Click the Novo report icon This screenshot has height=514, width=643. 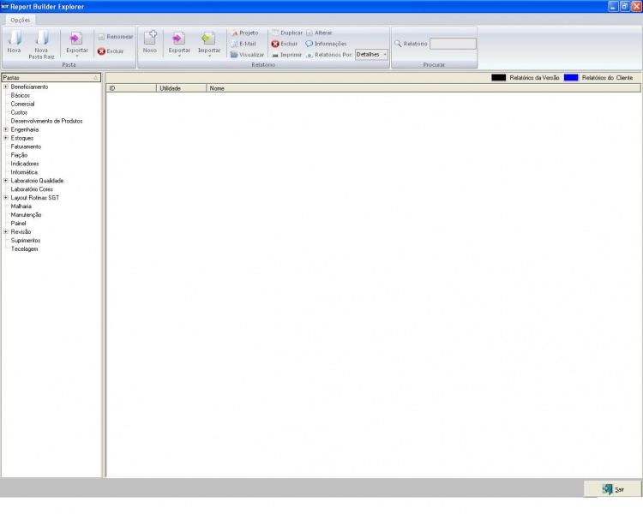(150, 40)
